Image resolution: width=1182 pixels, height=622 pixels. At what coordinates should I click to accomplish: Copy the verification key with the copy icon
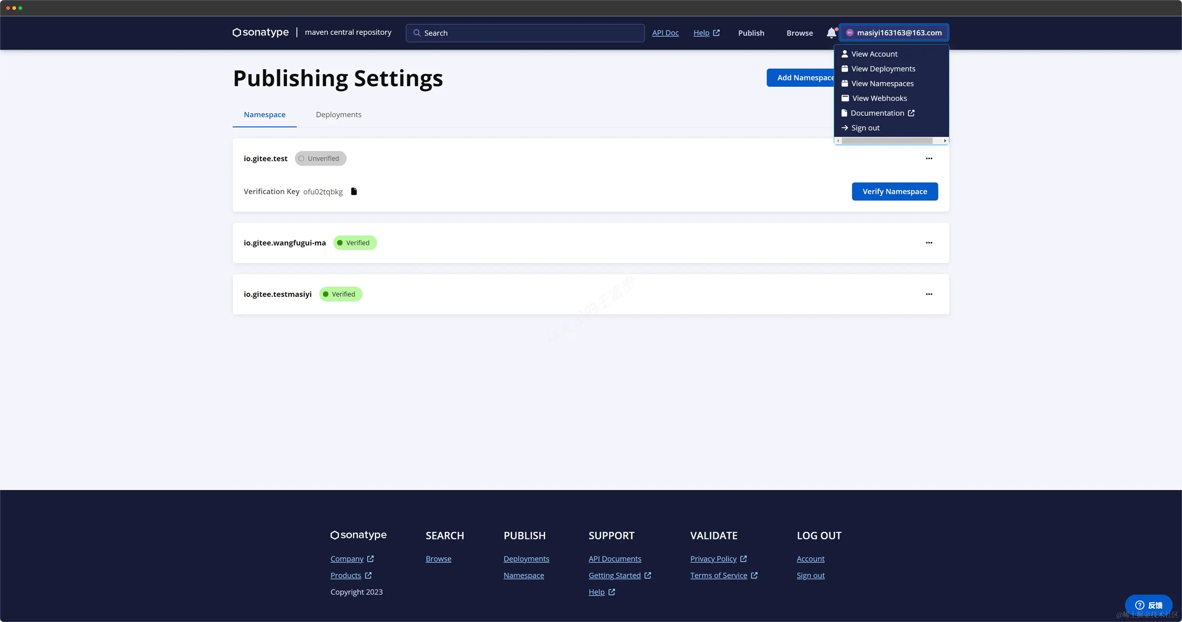tap(354, 191)
